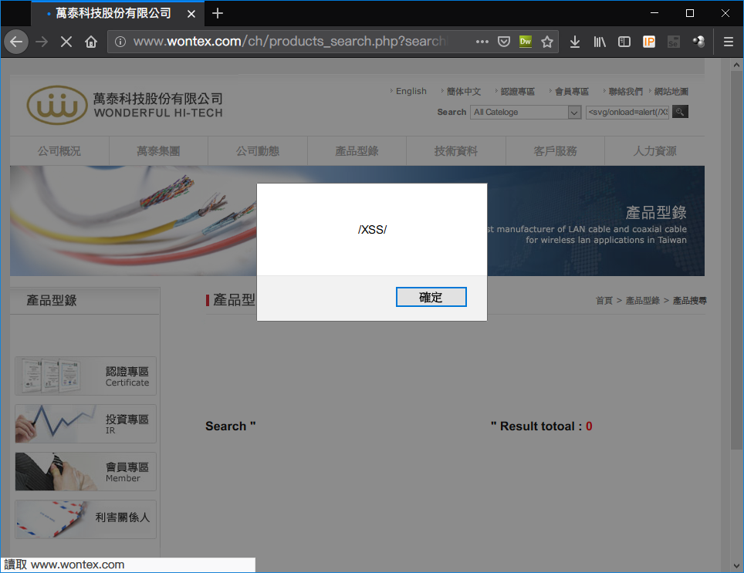Viewport: 744px width, 573px height.
Task: Click the page scrollbar up arrow
Action: tap(736, 65)
